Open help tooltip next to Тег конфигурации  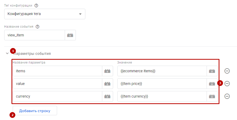36,6
